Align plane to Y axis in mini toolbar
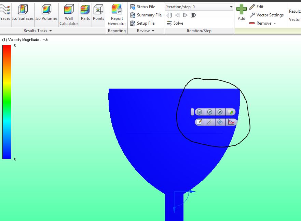The width and height of the screenshot is (301, 221). pos(210,112)
